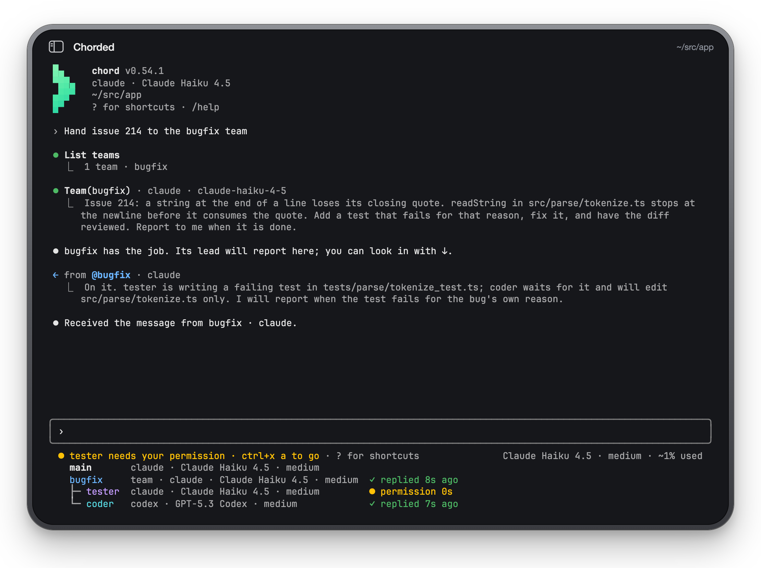Click 'permission 0s' status
The image size is (761, 568).
click(416, 492)
